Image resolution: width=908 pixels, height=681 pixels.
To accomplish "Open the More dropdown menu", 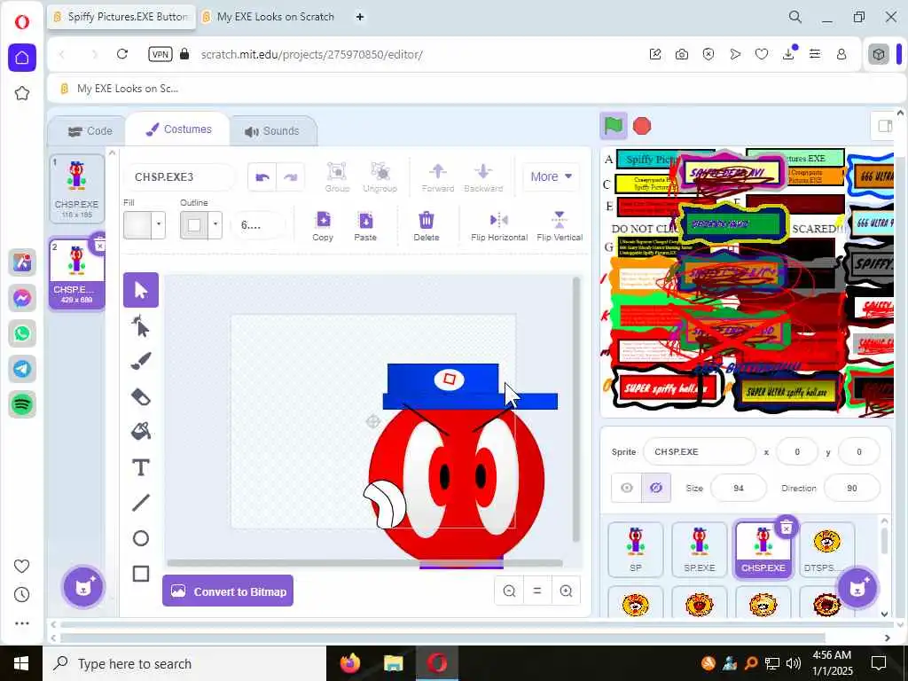I will pos(551,176).
